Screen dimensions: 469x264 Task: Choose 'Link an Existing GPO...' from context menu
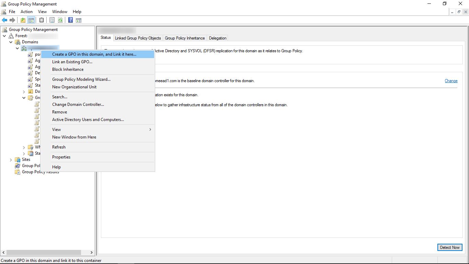[72, 62]
